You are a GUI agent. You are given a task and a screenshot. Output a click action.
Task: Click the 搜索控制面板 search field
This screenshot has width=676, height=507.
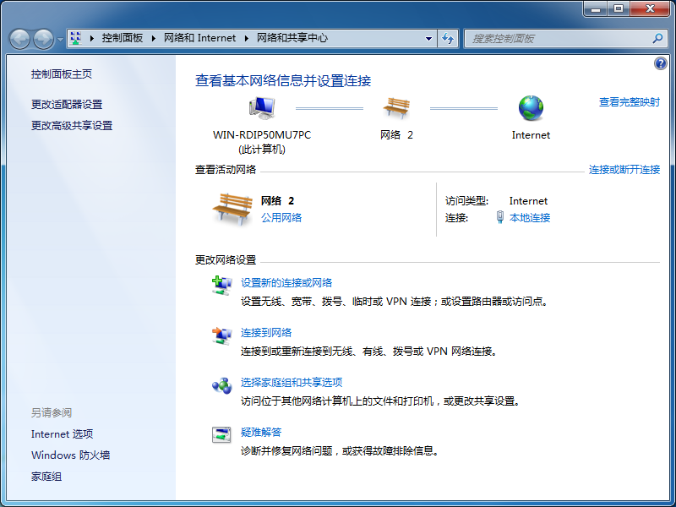[558, 38]
